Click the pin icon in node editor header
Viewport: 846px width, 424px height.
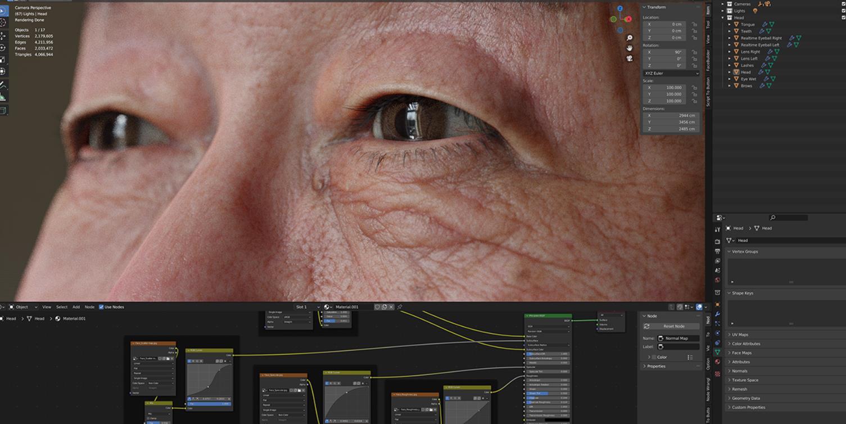point(400,307)
